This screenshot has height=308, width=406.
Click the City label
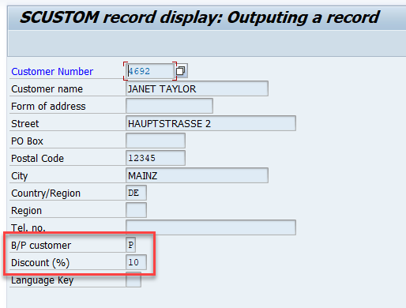point(19,176)
